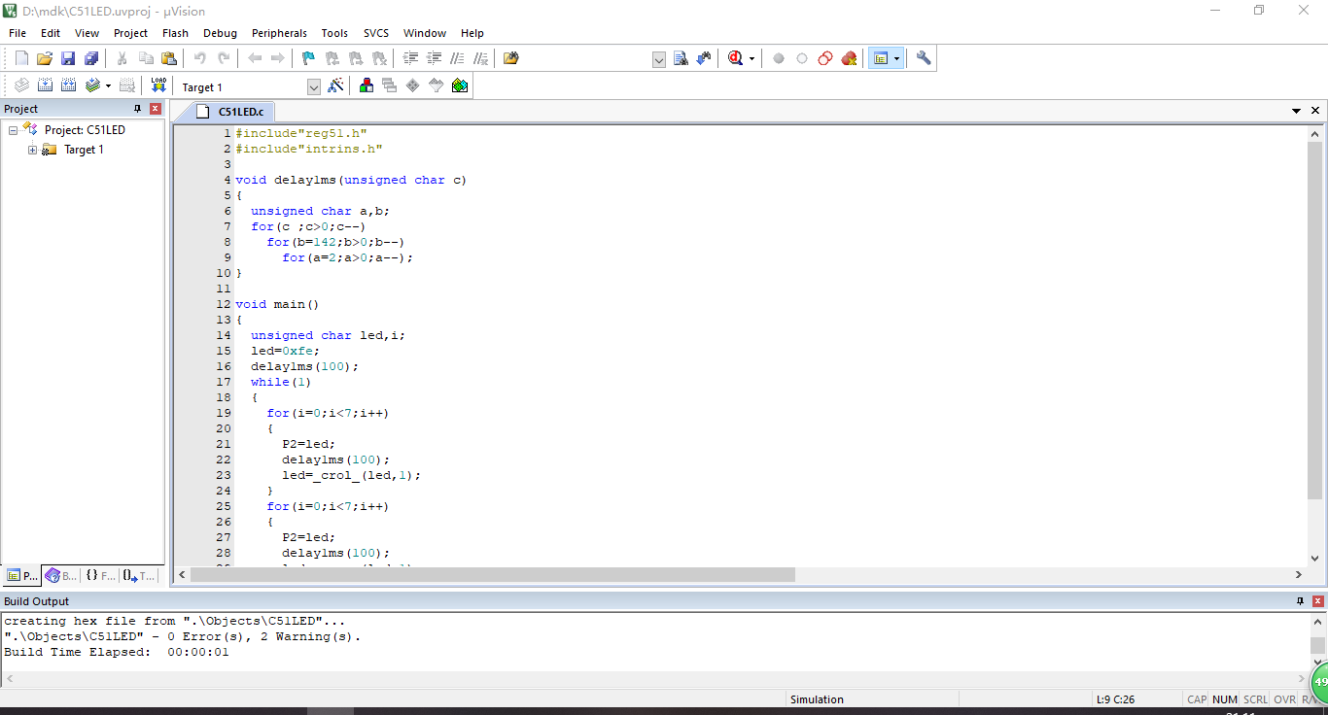Click the Rebuild all target files icon
Image resolution: width=1328 pixels, height=715 pixels.
[x=68, y=85]
